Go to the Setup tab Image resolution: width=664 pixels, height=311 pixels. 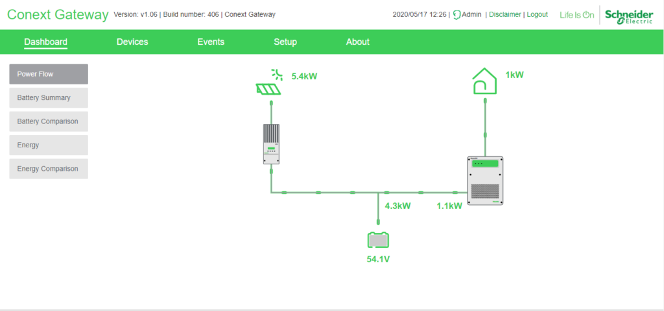[285, 42]
